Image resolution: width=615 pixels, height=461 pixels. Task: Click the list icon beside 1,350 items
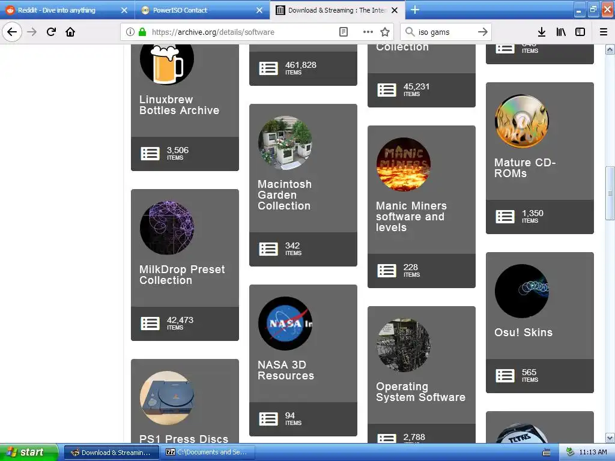[x=506, y=216]
